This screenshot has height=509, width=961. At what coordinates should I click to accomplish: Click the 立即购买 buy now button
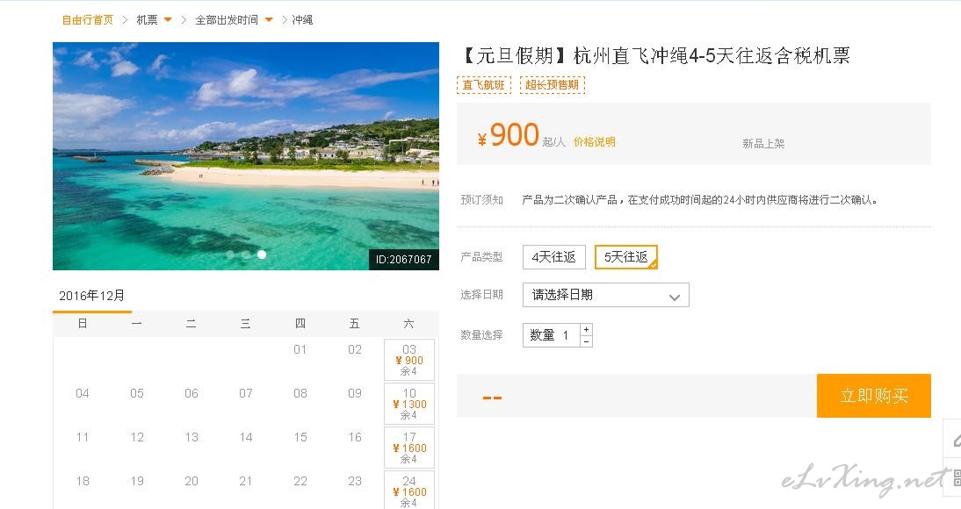tap(873, 396)
